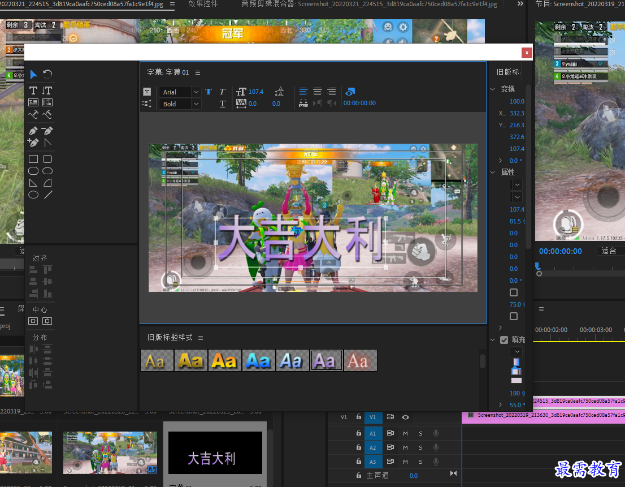Image resolution: width=625 pixels, height=487 pixels.
Task: Toggle Italic text style
Action: point(223,92)
